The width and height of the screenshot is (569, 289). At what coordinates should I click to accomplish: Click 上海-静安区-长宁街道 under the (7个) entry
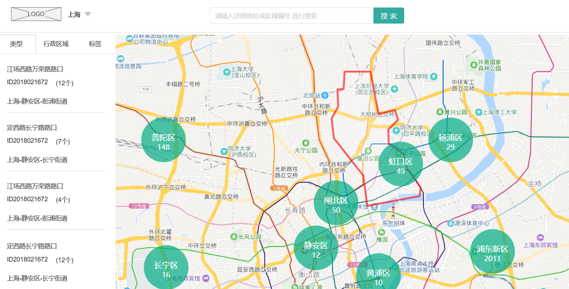coord(37,160)
